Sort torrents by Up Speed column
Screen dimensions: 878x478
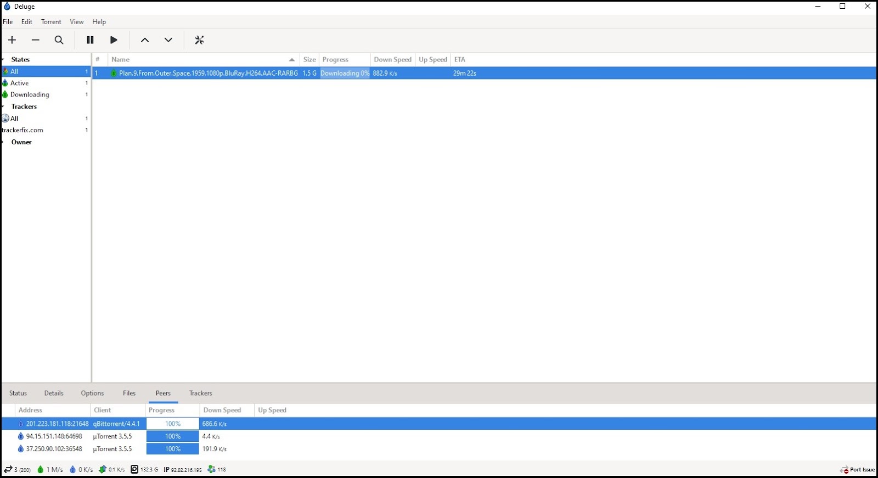coord(433,60)
